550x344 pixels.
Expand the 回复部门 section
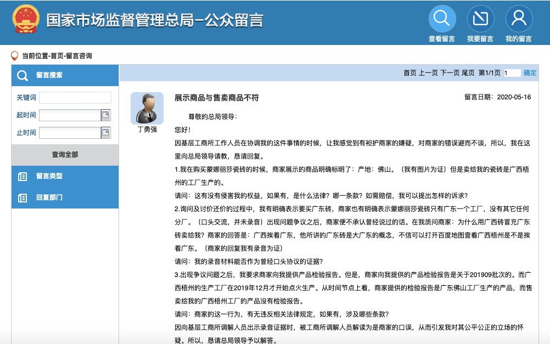(x=65, y=198)
